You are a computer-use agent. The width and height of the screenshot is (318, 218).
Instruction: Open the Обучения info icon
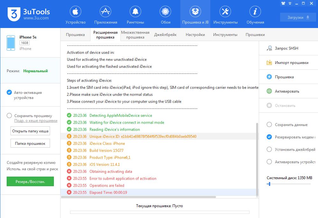pos(255,11)
